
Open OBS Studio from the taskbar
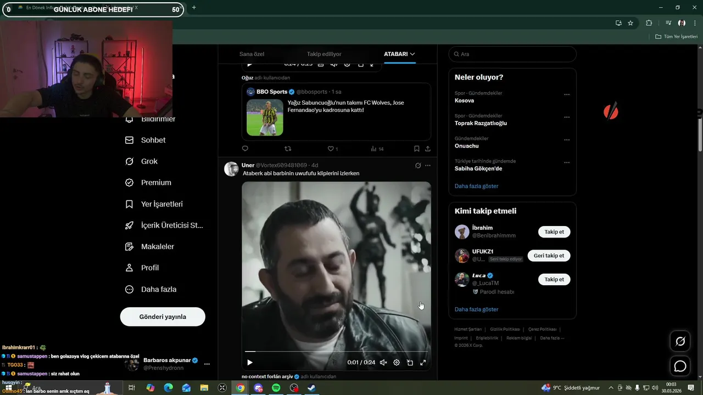[294, 388]
